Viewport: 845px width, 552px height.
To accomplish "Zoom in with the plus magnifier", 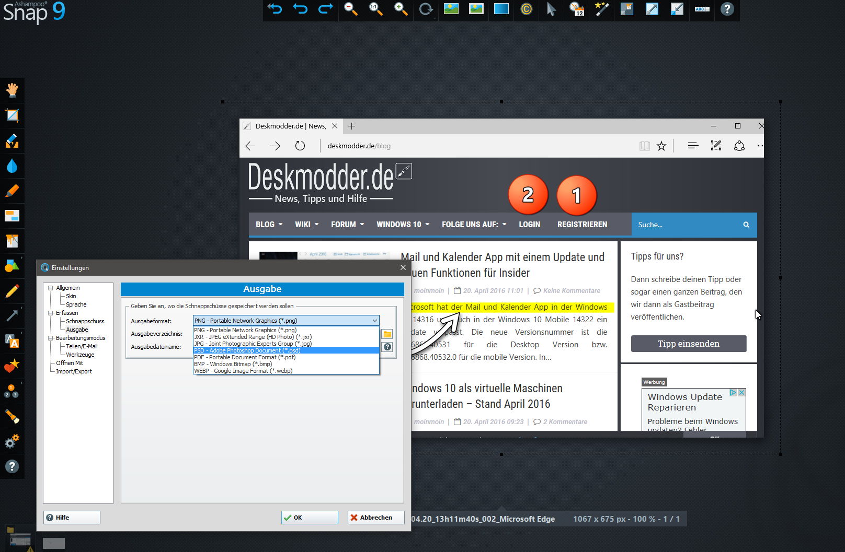I will click(401, 9).
